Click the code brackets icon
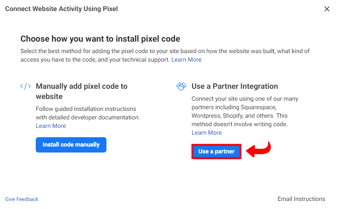The height and width of the screenshot is (209, 338). (26, 86)
